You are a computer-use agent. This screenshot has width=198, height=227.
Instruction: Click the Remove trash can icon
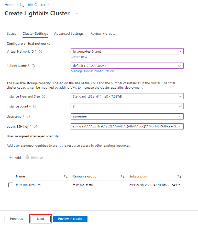(27, 157)
